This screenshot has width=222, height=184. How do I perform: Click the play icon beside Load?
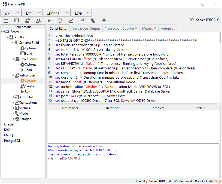tap(23, 70)
